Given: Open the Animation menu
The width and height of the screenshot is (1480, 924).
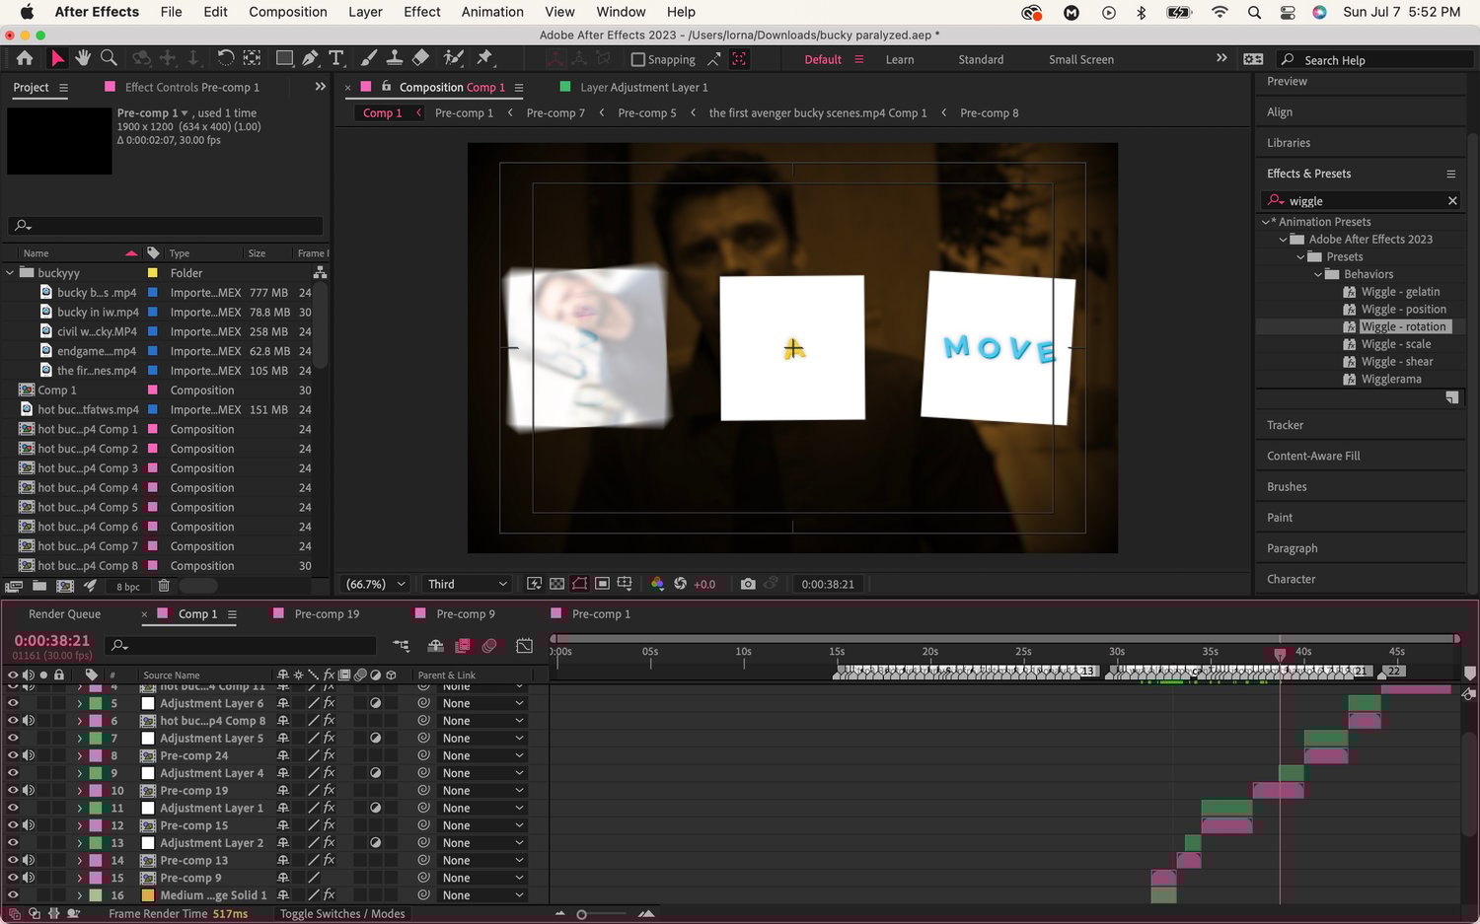Looking at the screenshot, I should pyautogui.click(x=492, y=12).
